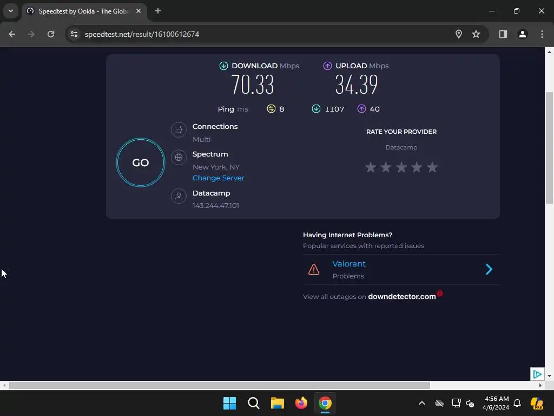Click the globe server icon beside Spectrum
Viewport: 554px width, 416px height.
179,157
